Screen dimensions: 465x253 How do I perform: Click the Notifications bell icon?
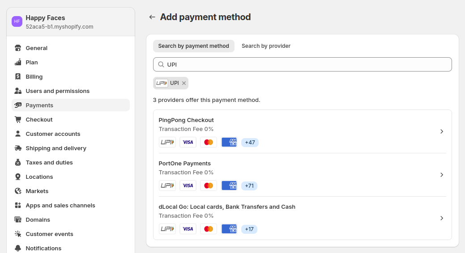tap(18, 248)
